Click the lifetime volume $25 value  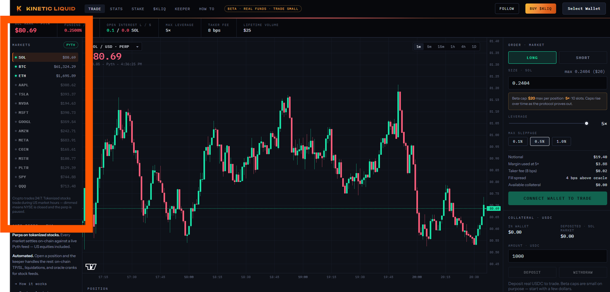pos(247,31)
